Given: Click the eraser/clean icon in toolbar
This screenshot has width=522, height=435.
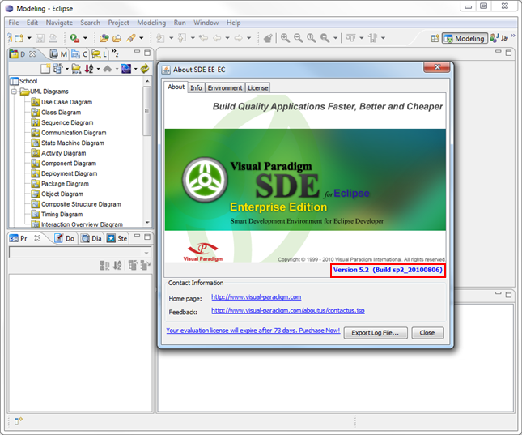Looking at the screenshot, I should [268, 38].
